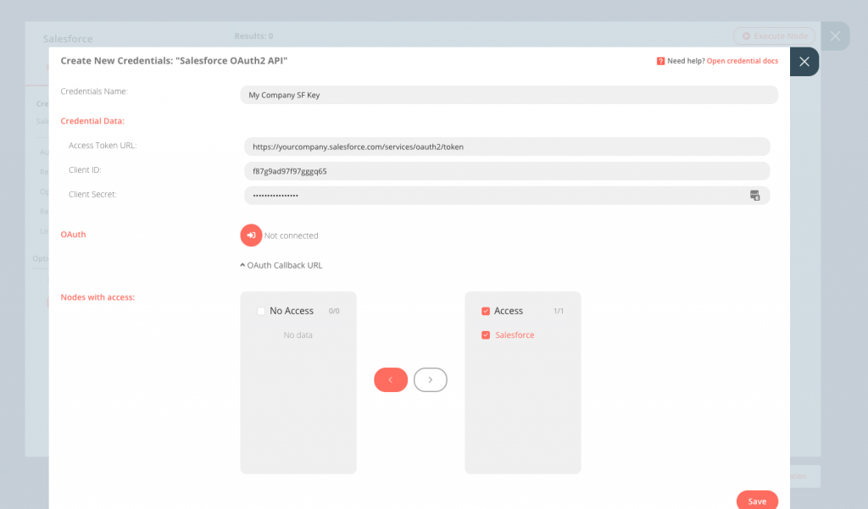Focus the Client ID field

point(506,171)
